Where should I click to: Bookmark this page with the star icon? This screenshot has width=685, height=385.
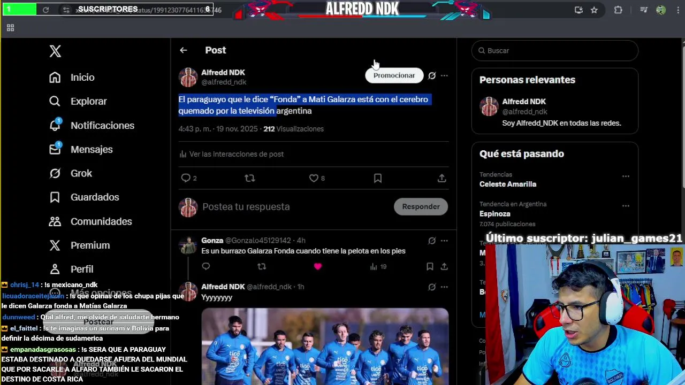pyautogui.click(x=594, y=10)
